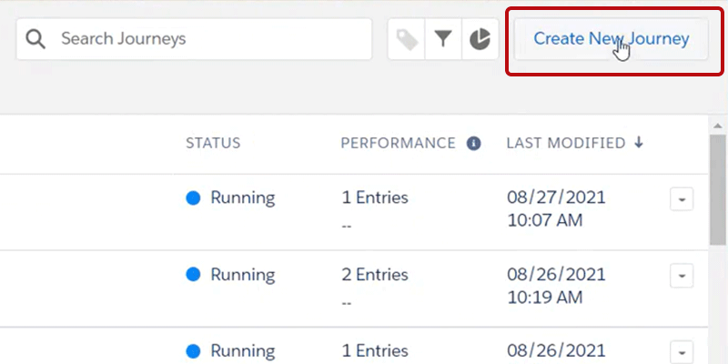This screenshot has width=728, height=364.
Task: Click "1 Entries" in the 10:07 AM row
Action: 375,197
